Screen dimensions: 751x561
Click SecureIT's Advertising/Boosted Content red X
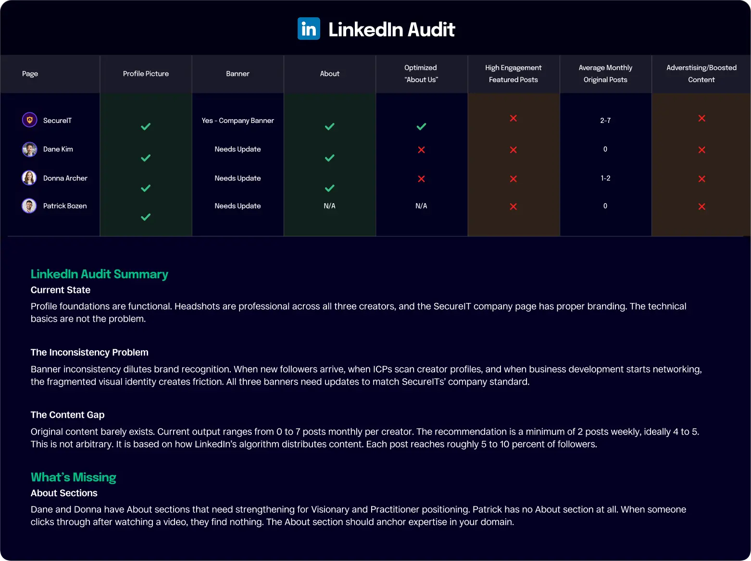pyautogui.click(x=702, y=118)
